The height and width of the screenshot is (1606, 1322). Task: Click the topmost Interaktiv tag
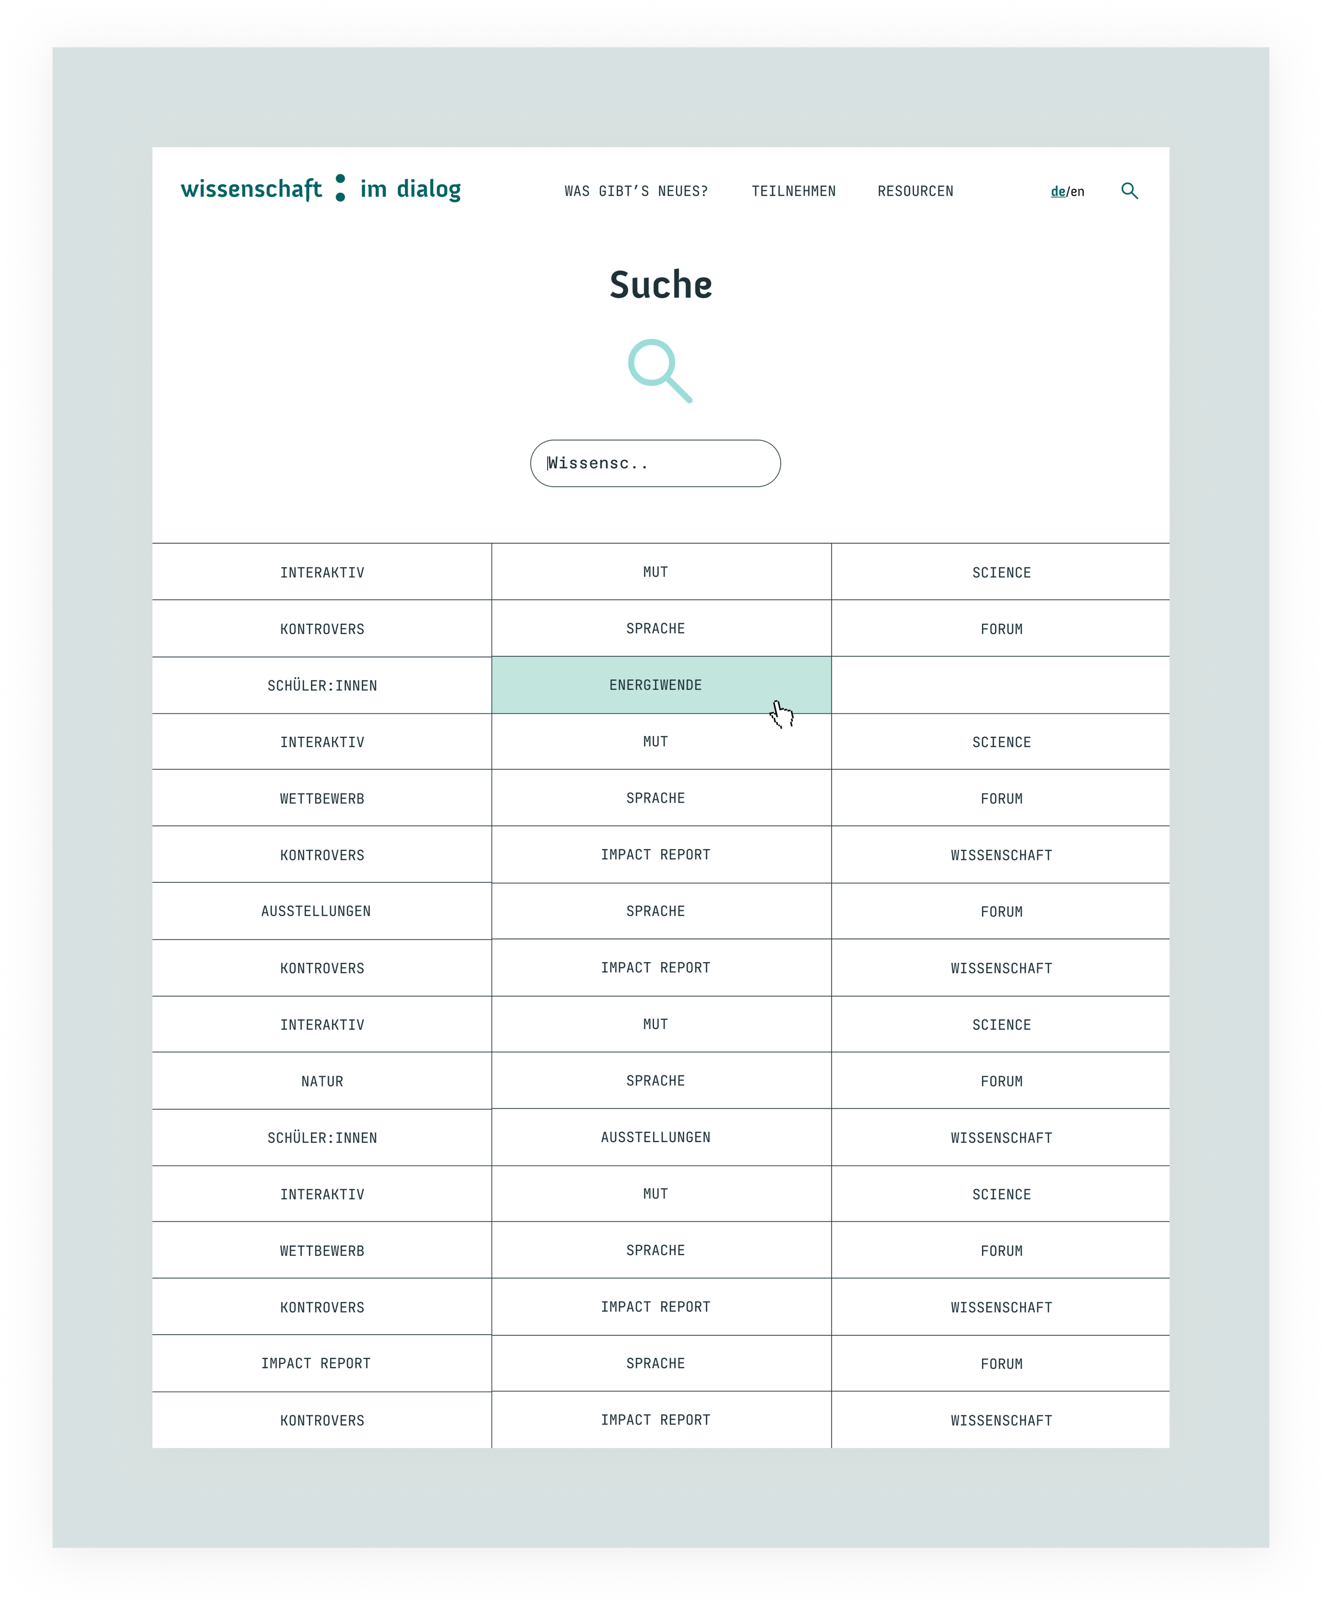322,573
